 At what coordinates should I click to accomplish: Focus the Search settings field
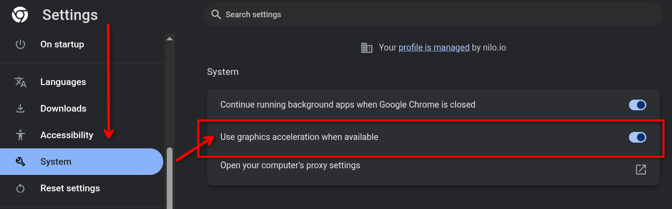pyautogui.click(x=433, y=15)
